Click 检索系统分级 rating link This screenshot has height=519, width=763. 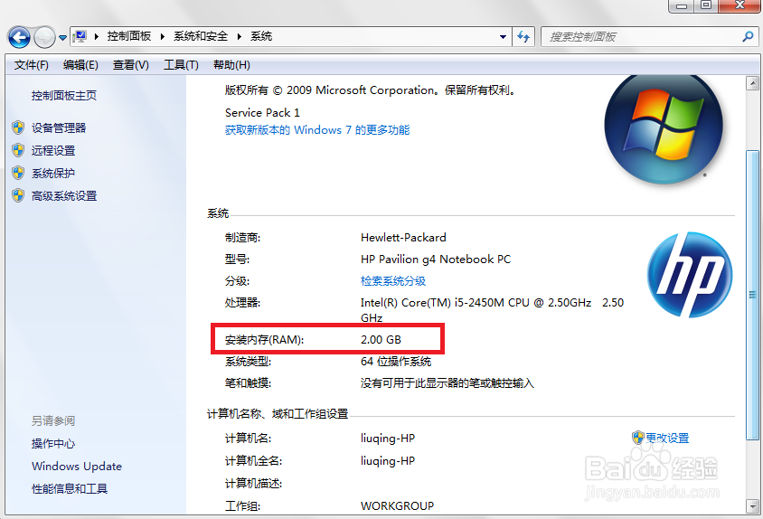(x=393, y=281)
